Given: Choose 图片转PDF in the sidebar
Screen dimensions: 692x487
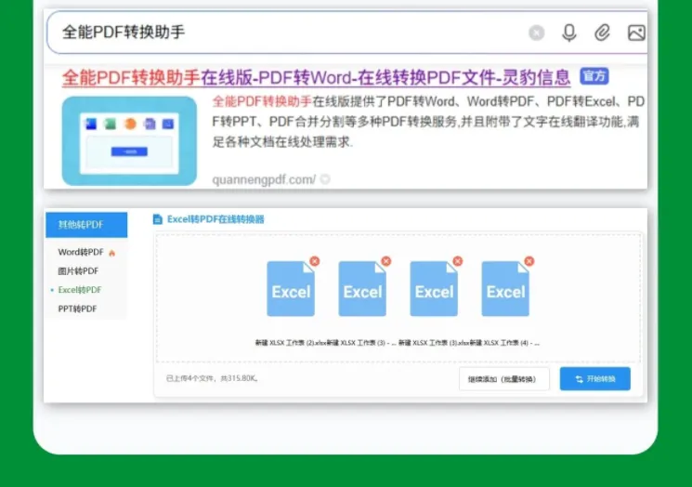Looking at the screenshot, I should [78, 271].
